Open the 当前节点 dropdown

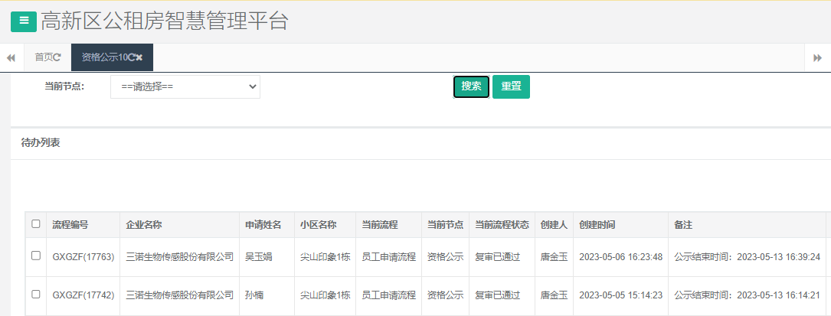[185, 86]
